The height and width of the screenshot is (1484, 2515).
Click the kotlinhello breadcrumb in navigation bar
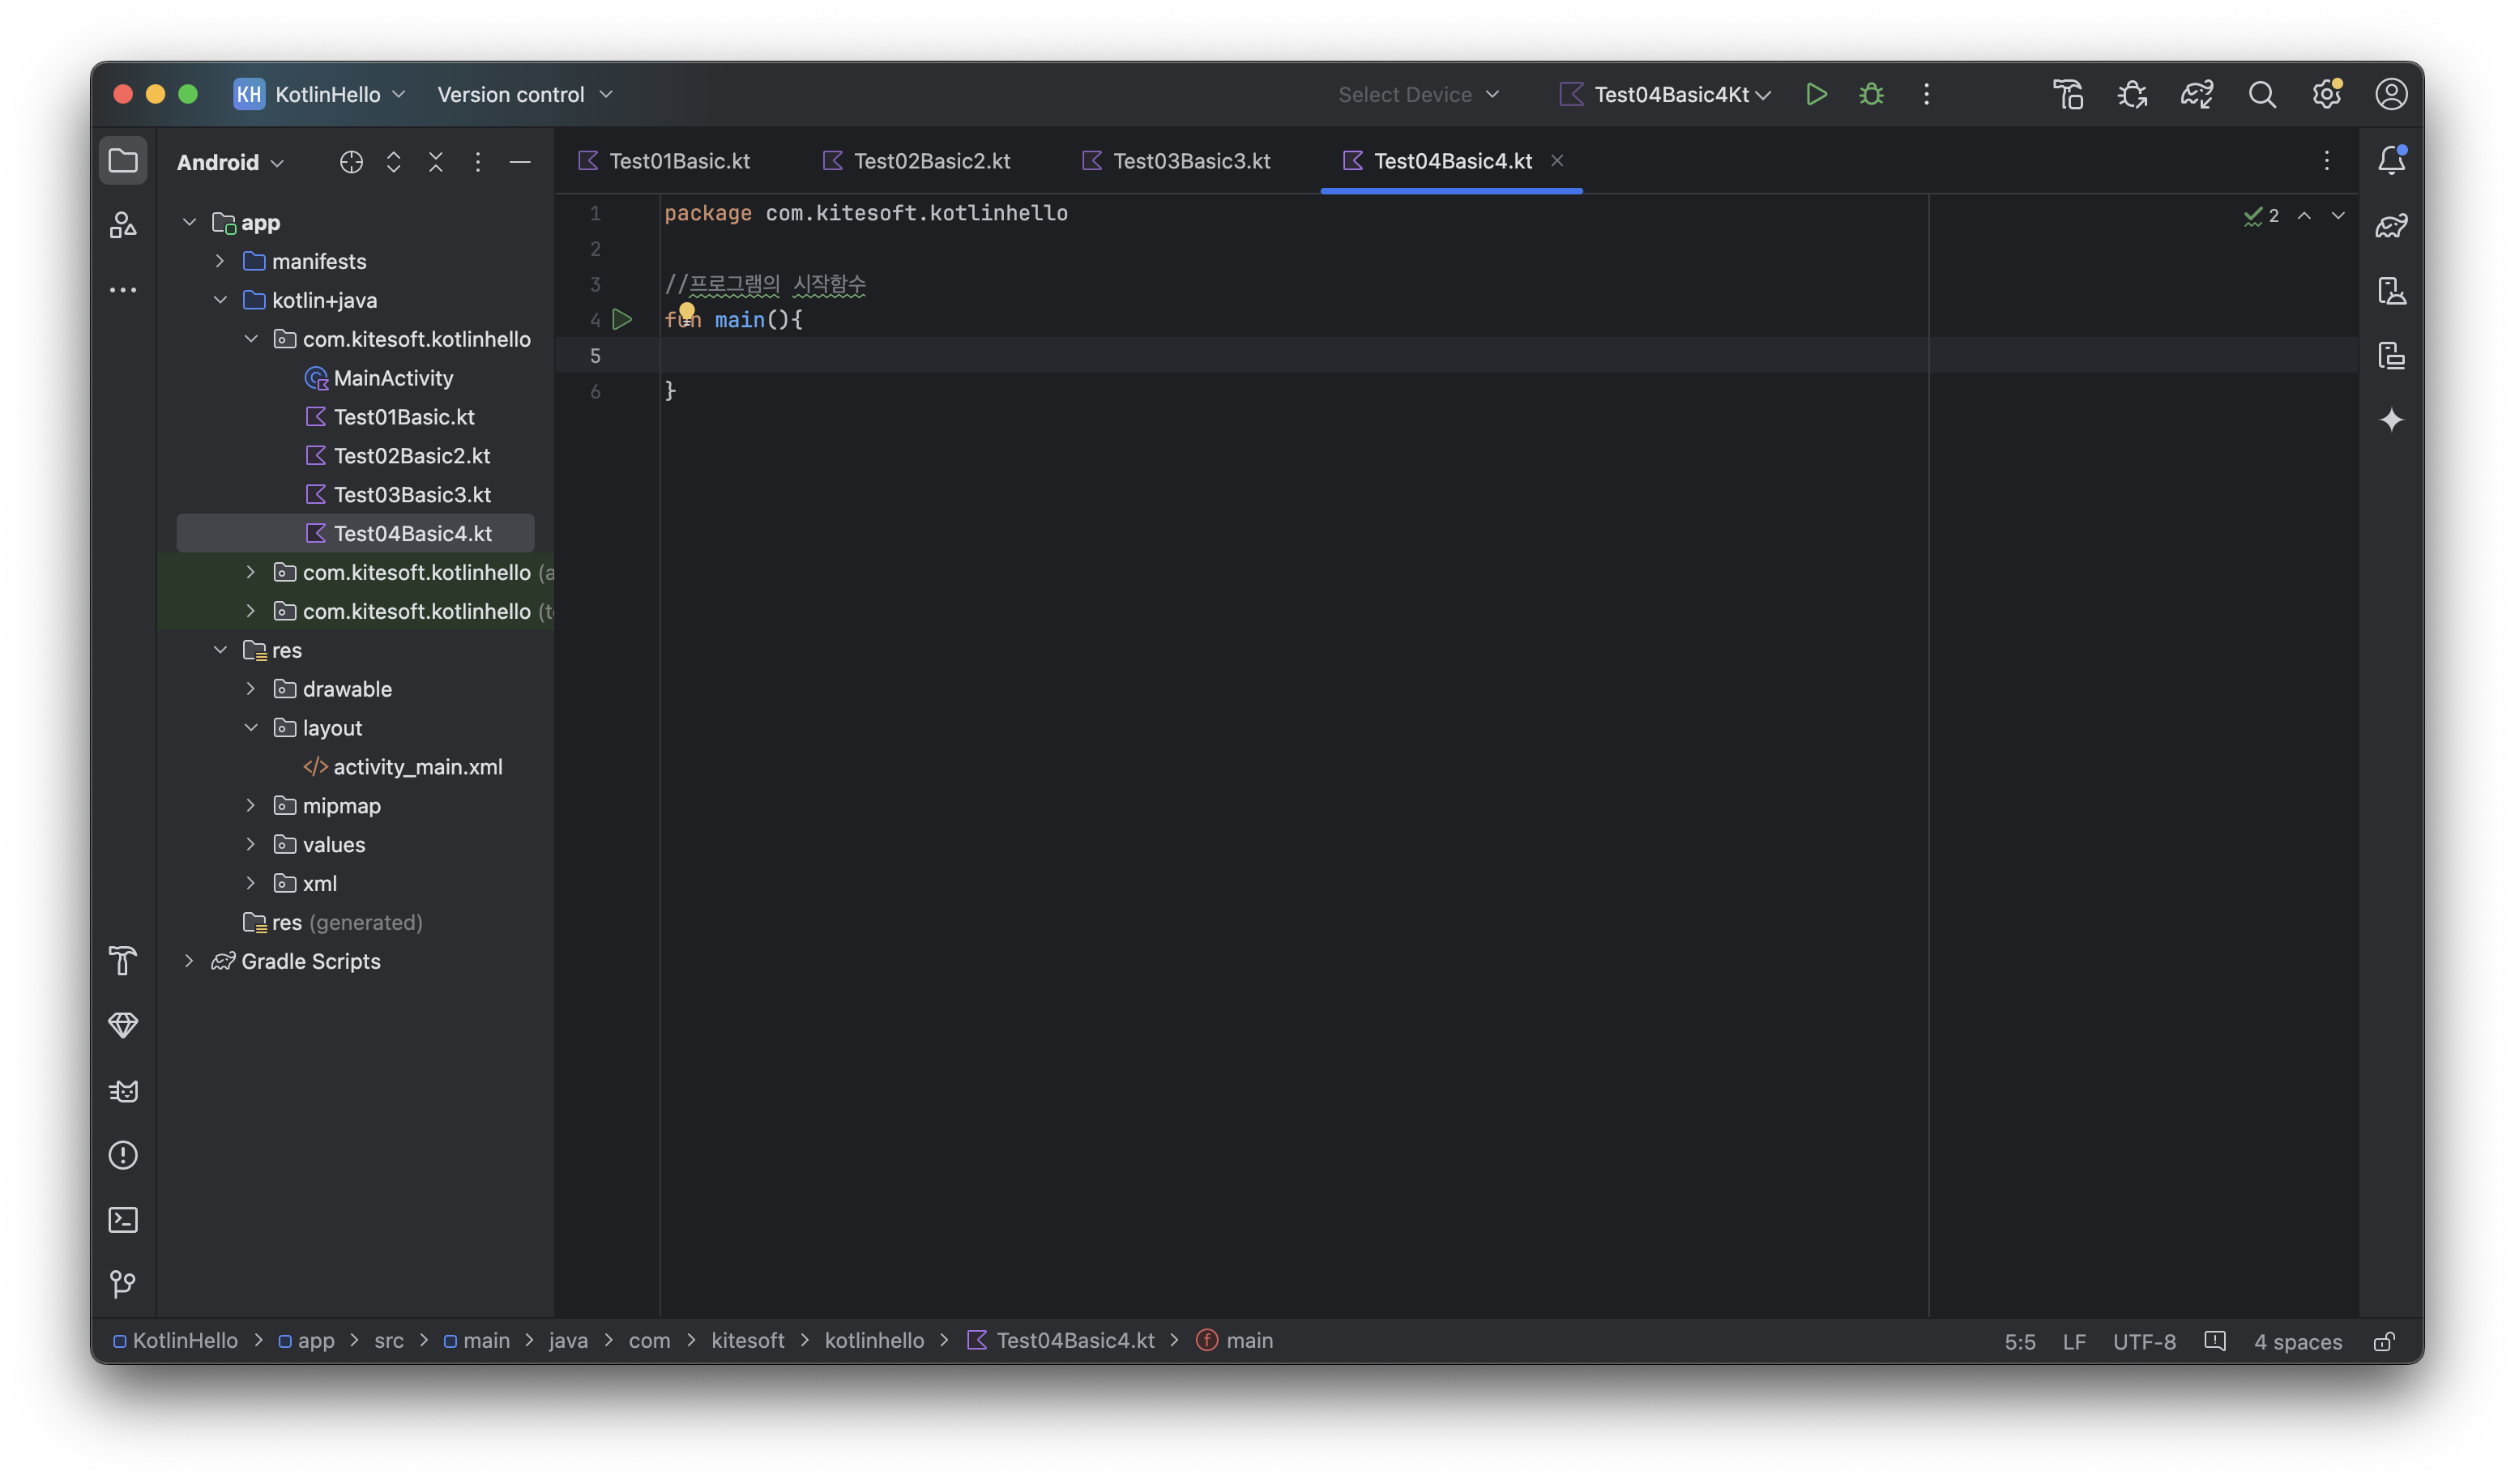click(873, 1340)
